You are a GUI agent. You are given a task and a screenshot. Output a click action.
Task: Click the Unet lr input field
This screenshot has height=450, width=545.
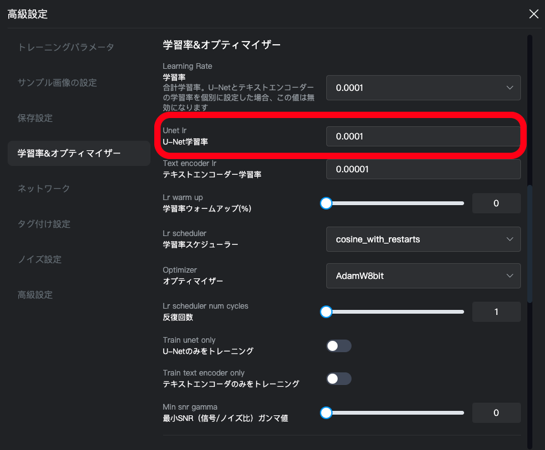(424, 136)
